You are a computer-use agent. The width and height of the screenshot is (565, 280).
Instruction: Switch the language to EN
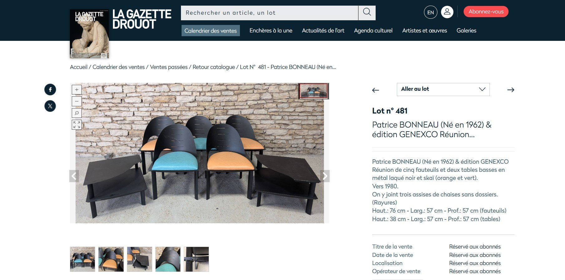(431, 12)
